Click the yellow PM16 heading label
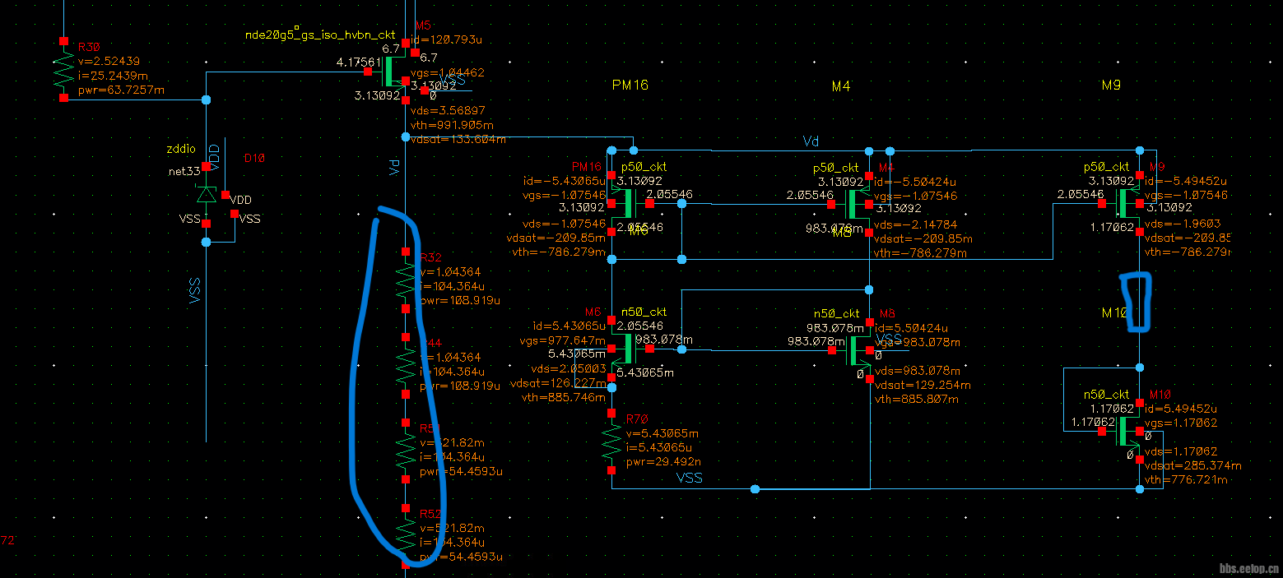The width and height of the screenshot is (1283, 578). pyautogui.click(x=630, y=85)
